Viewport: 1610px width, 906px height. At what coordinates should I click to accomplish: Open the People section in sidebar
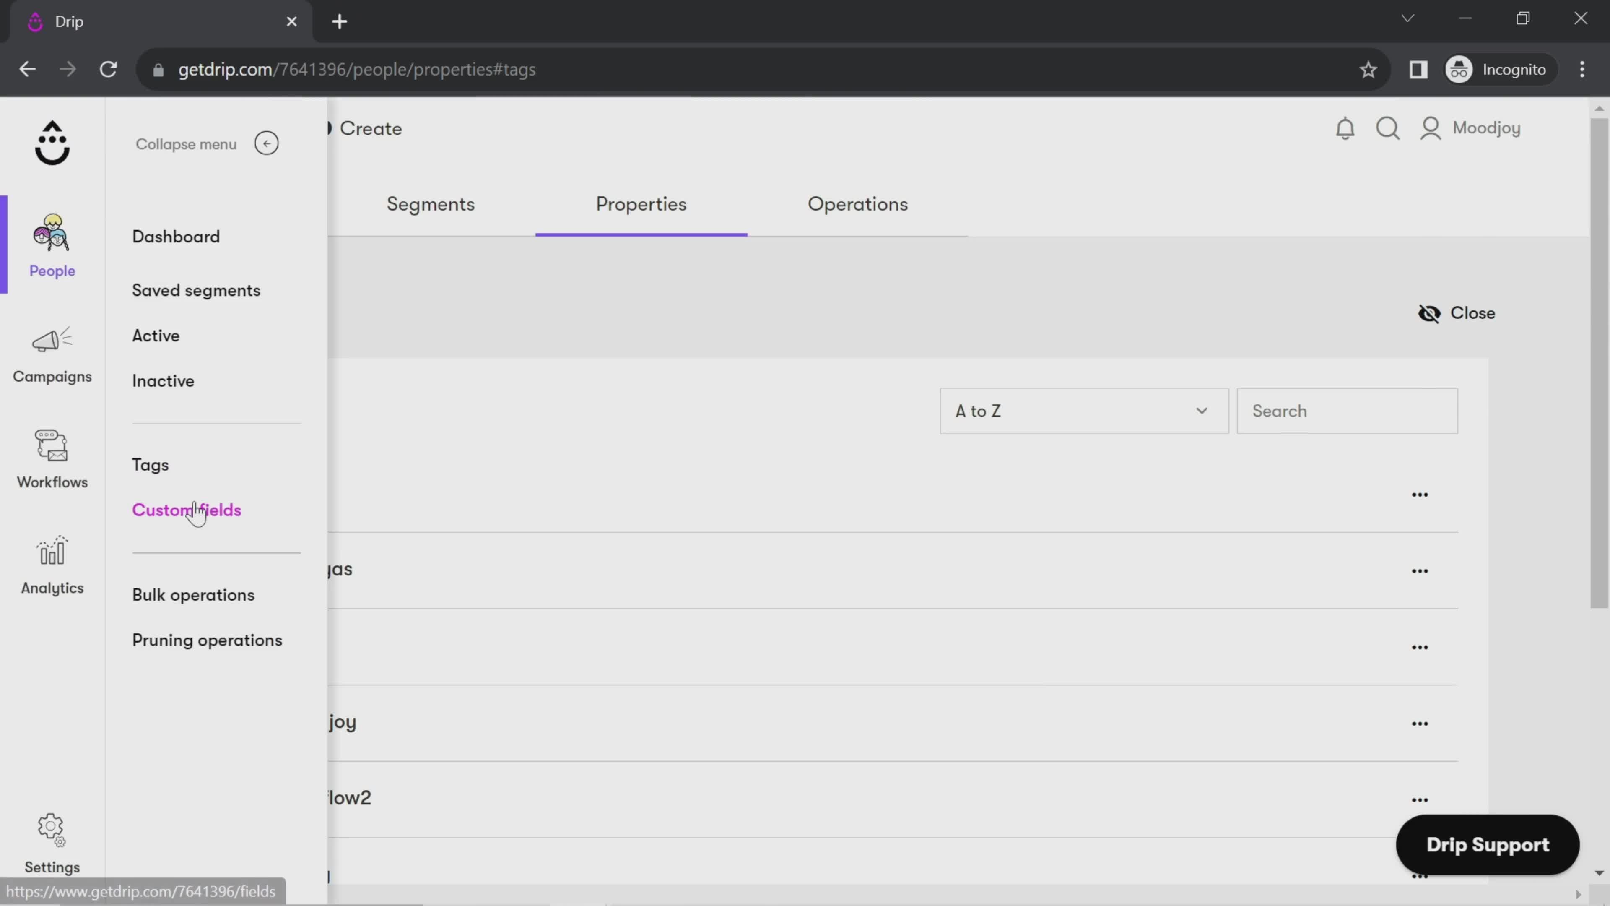pos(52,246)
